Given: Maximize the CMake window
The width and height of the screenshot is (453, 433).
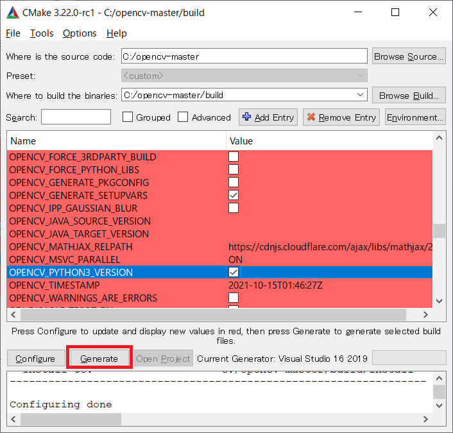Looking at the screenshot, I should pyautogui.click(x=395, y=12).
